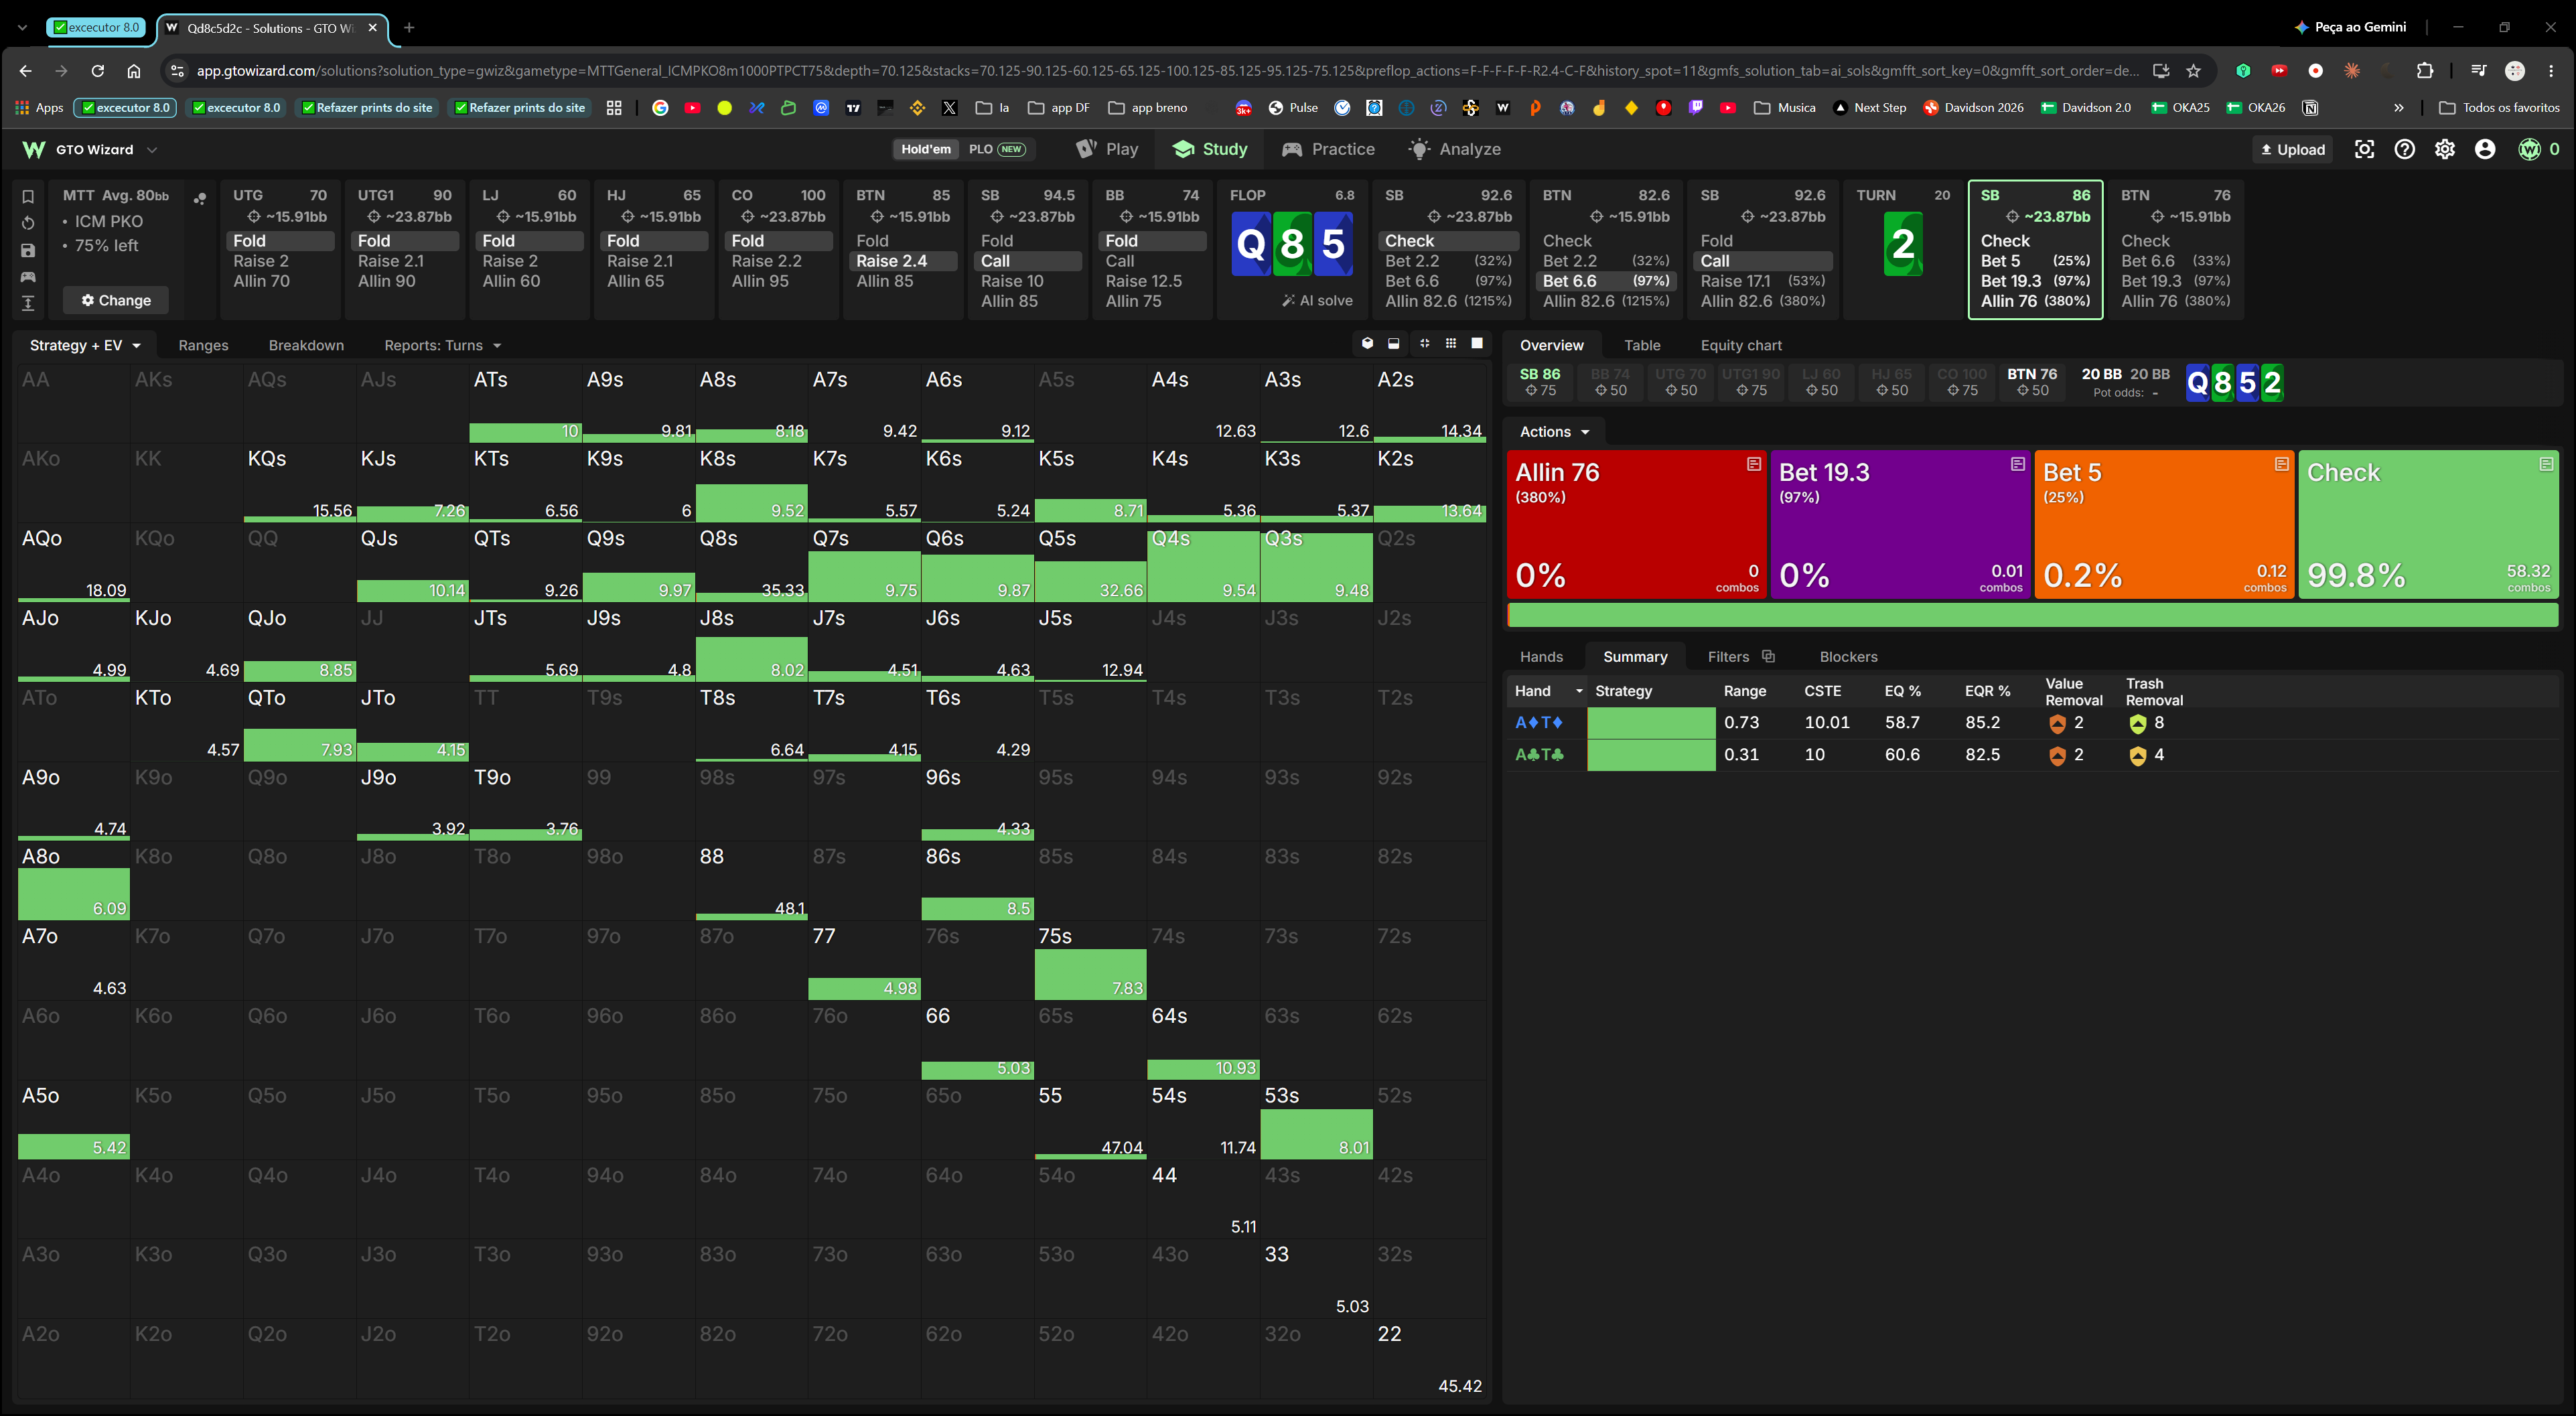Screen dimensions: 2576x1416
Task: Open the user account profile icon
Action: (x=2484, y=149)
